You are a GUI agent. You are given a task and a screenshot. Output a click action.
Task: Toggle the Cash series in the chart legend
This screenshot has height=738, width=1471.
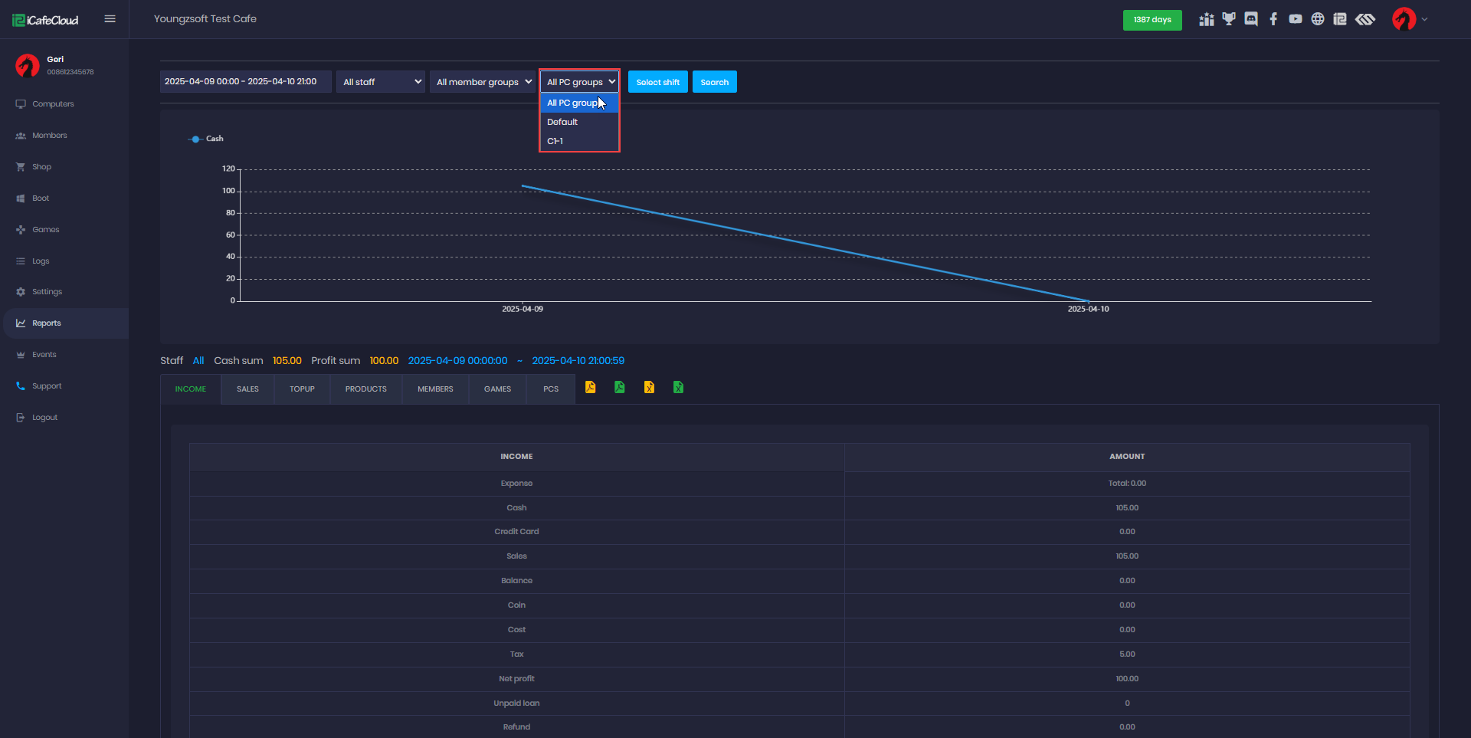(x=206, y=139)
